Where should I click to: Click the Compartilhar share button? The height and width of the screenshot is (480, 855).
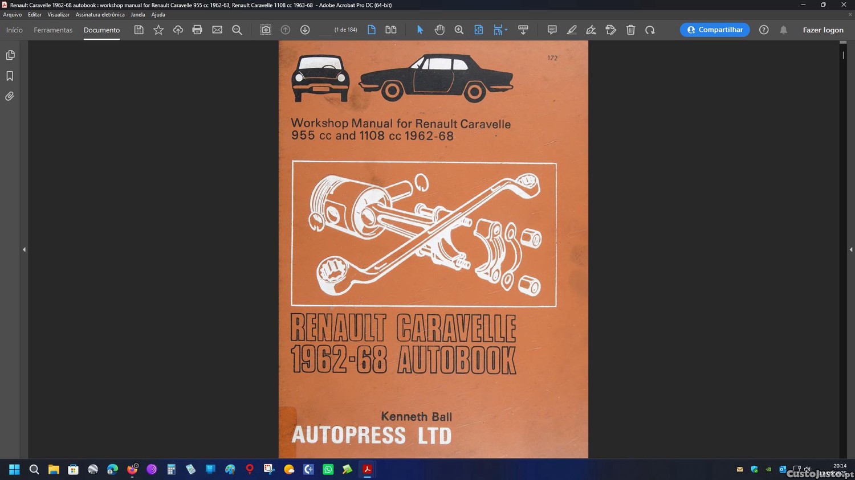click(x=715, y=30)
